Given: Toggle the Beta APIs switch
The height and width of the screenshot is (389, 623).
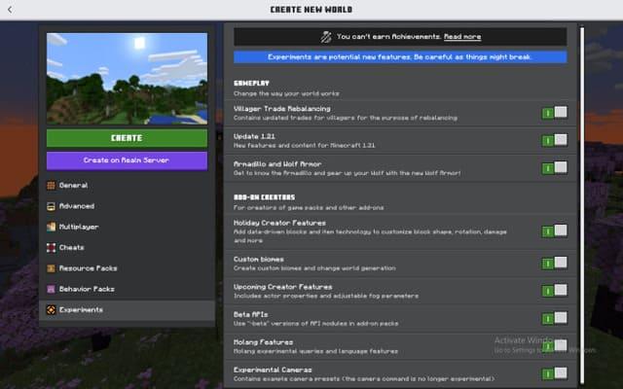Looking at the screenshot, I should tap(554, 318).
